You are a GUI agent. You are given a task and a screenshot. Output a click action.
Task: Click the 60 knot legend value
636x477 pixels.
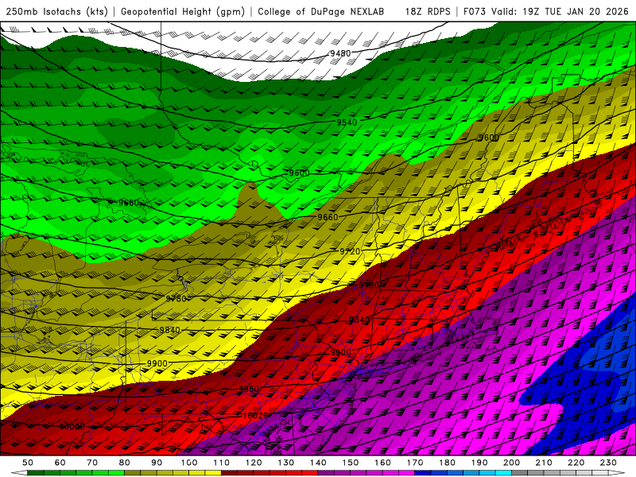60,463
